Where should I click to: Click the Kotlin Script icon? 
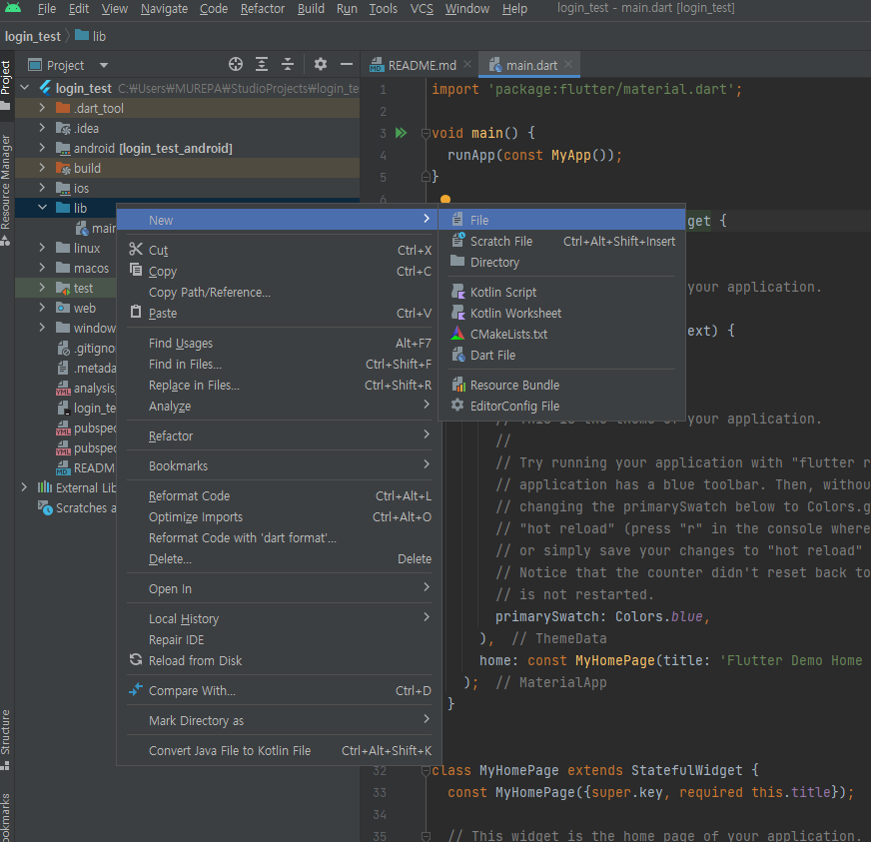click(x=457, y=292)
